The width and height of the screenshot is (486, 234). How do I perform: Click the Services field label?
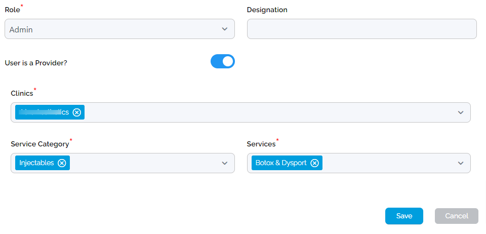point(261,144)
